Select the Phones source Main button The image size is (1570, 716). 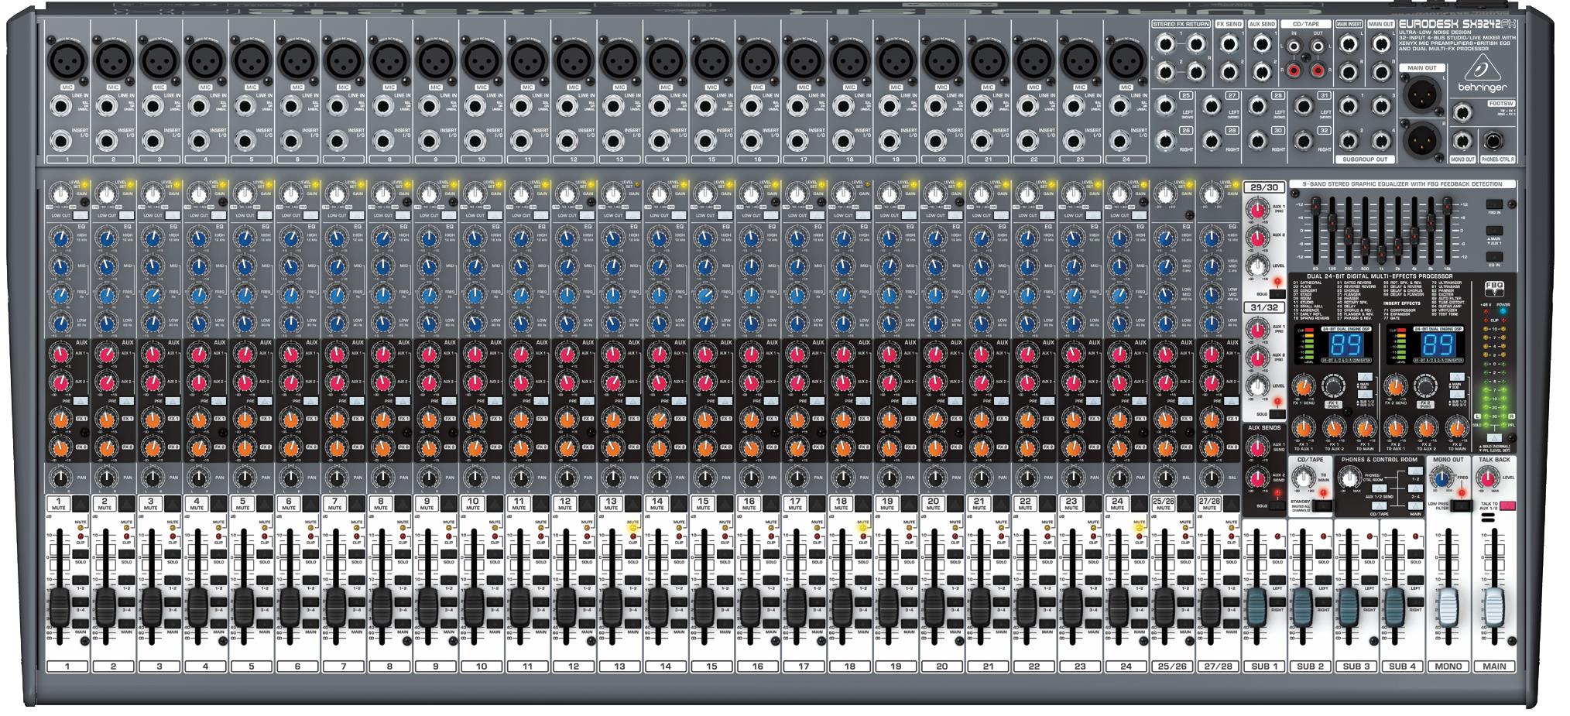(1416, 505)
